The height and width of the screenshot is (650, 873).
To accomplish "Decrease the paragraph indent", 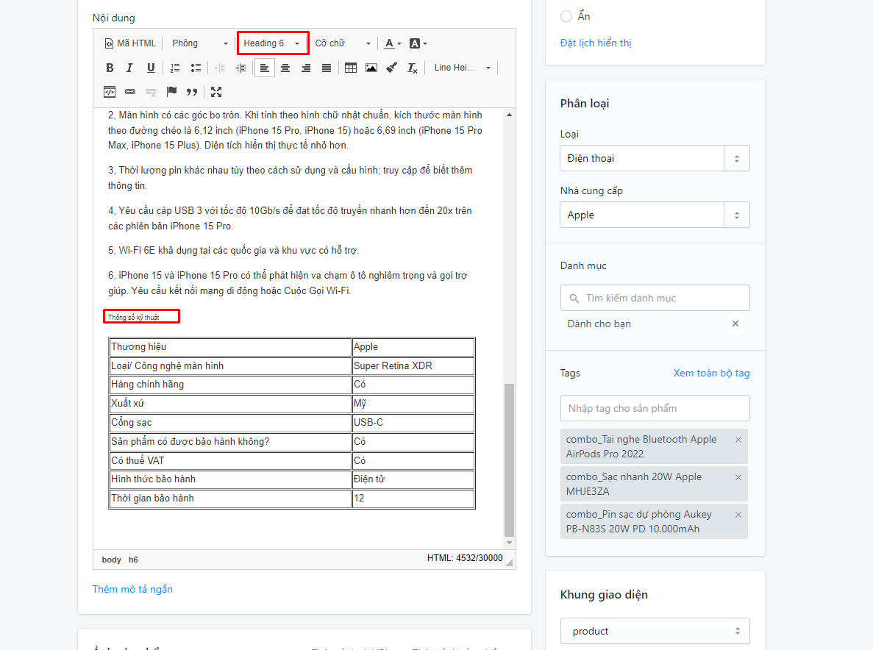I will (x=221, y=68).
